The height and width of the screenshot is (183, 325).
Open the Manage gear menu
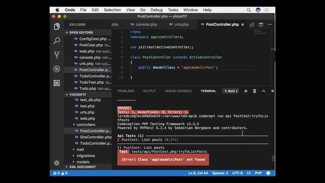point(56,163)
